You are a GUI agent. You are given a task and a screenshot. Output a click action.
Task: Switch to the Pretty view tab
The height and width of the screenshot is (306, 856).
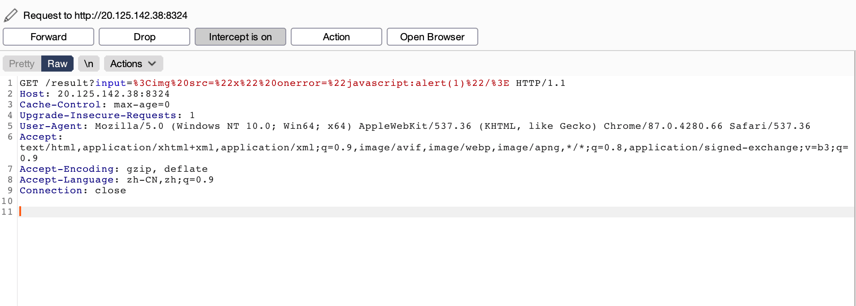[x=22, y=64]
